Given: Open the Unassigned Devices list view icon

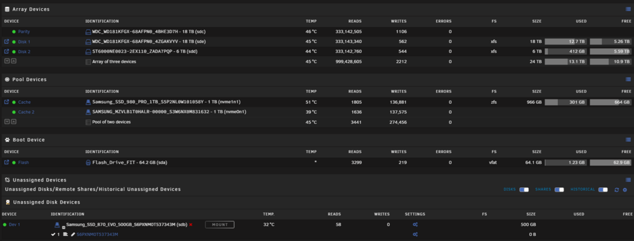Looking at the screenshot, I should pyautogui.click(x=628, y=180).
